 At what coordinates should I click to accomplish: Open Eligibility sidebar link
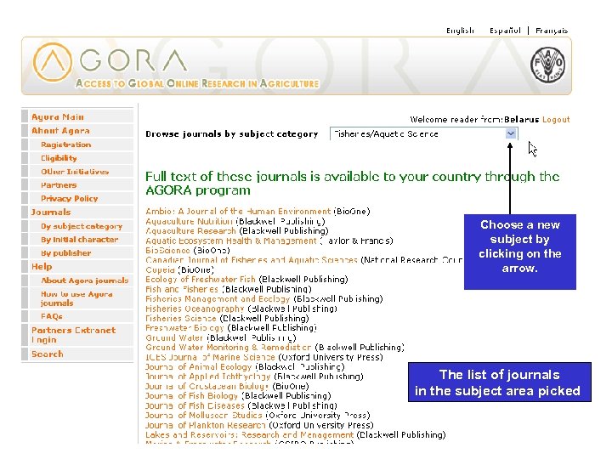(x=59, y=158)
